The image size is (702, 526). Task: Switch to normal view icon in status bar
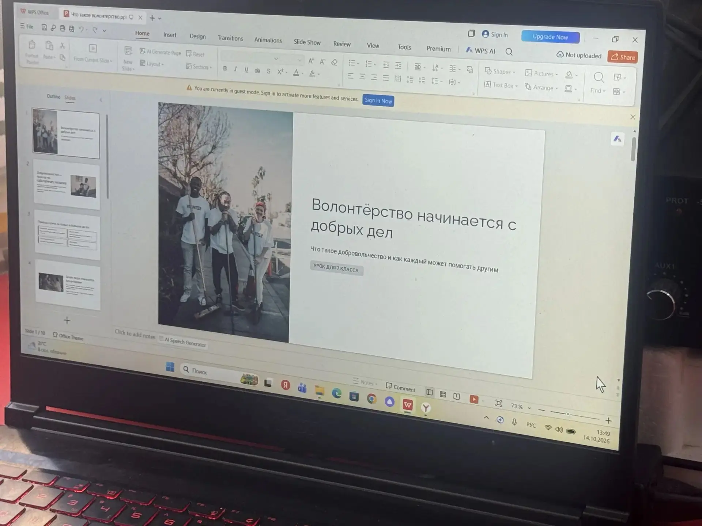(430, 392)
